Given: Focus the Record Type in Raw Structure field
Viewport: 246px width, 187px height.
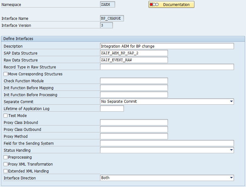Looking at the screenshot, I should click(167, 67).
